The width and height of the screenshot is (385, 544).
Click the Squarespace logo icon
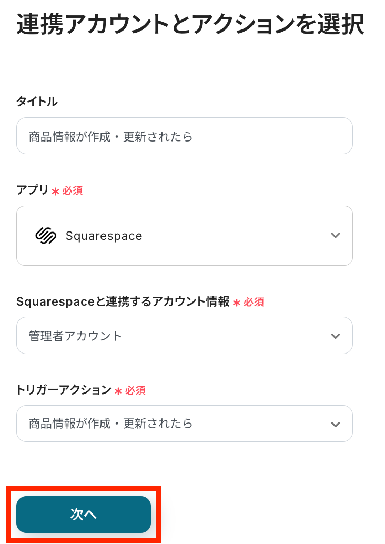[46, 236]
